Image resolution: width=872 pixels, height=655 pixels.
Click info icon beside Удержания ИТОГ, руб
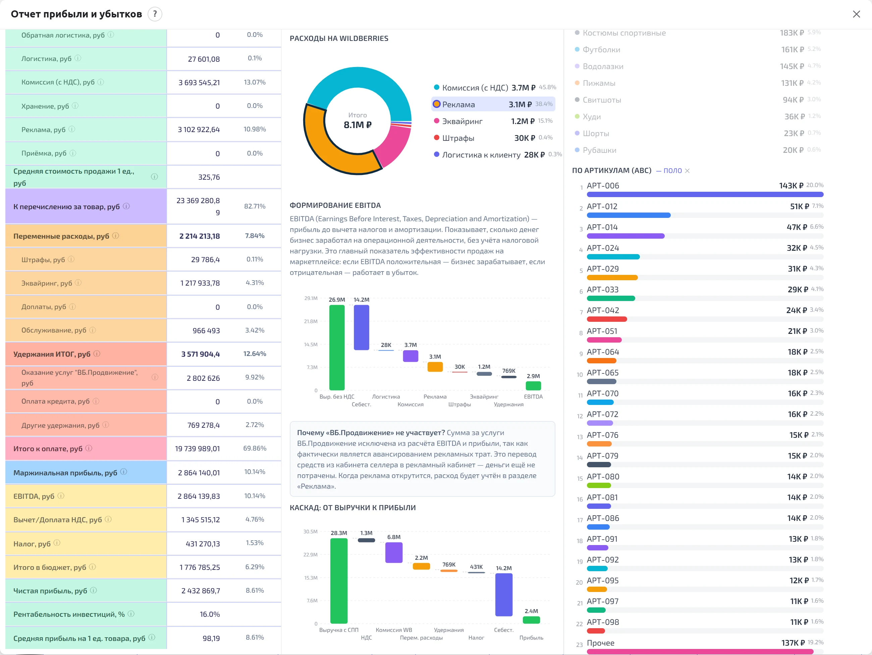[x=97, y=354]
